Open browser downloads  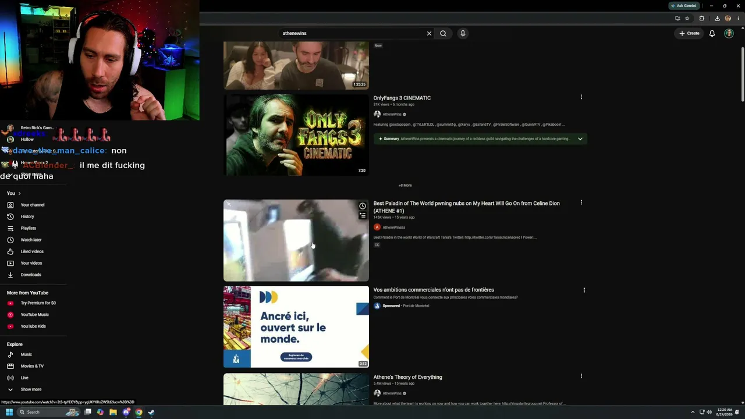(x=717, y=18)
